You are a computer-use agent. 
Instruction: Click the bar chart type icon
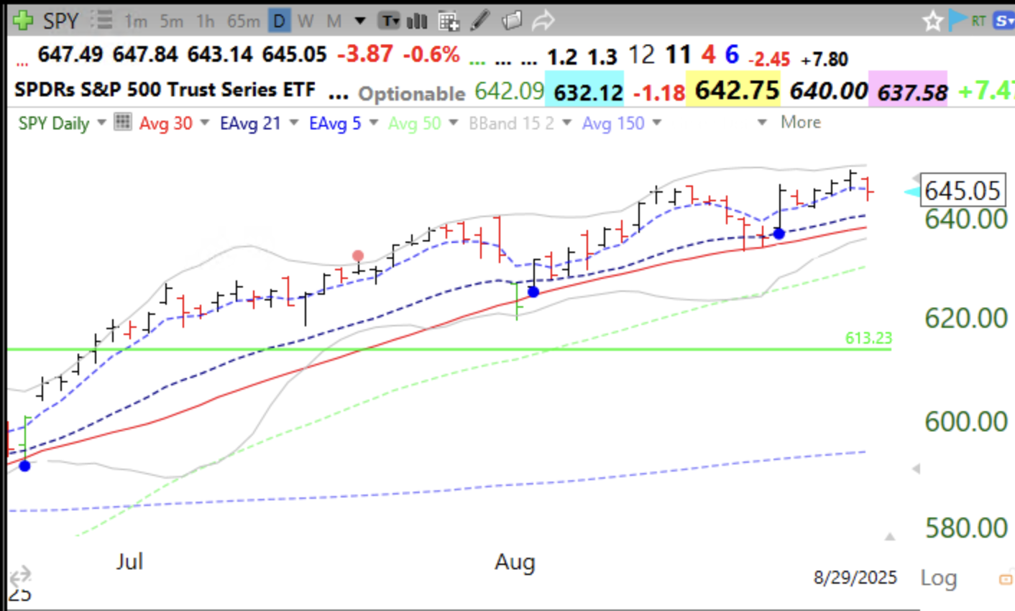point(417,21)
